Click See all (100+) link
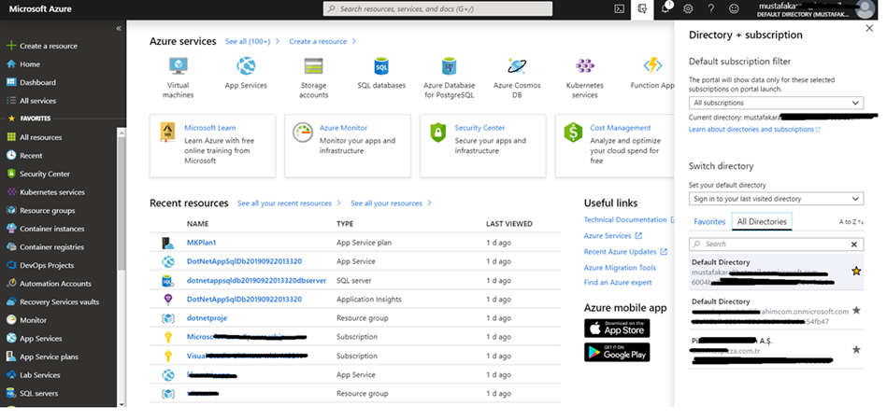This screenshot has height=420, width=887. [252, 41]
